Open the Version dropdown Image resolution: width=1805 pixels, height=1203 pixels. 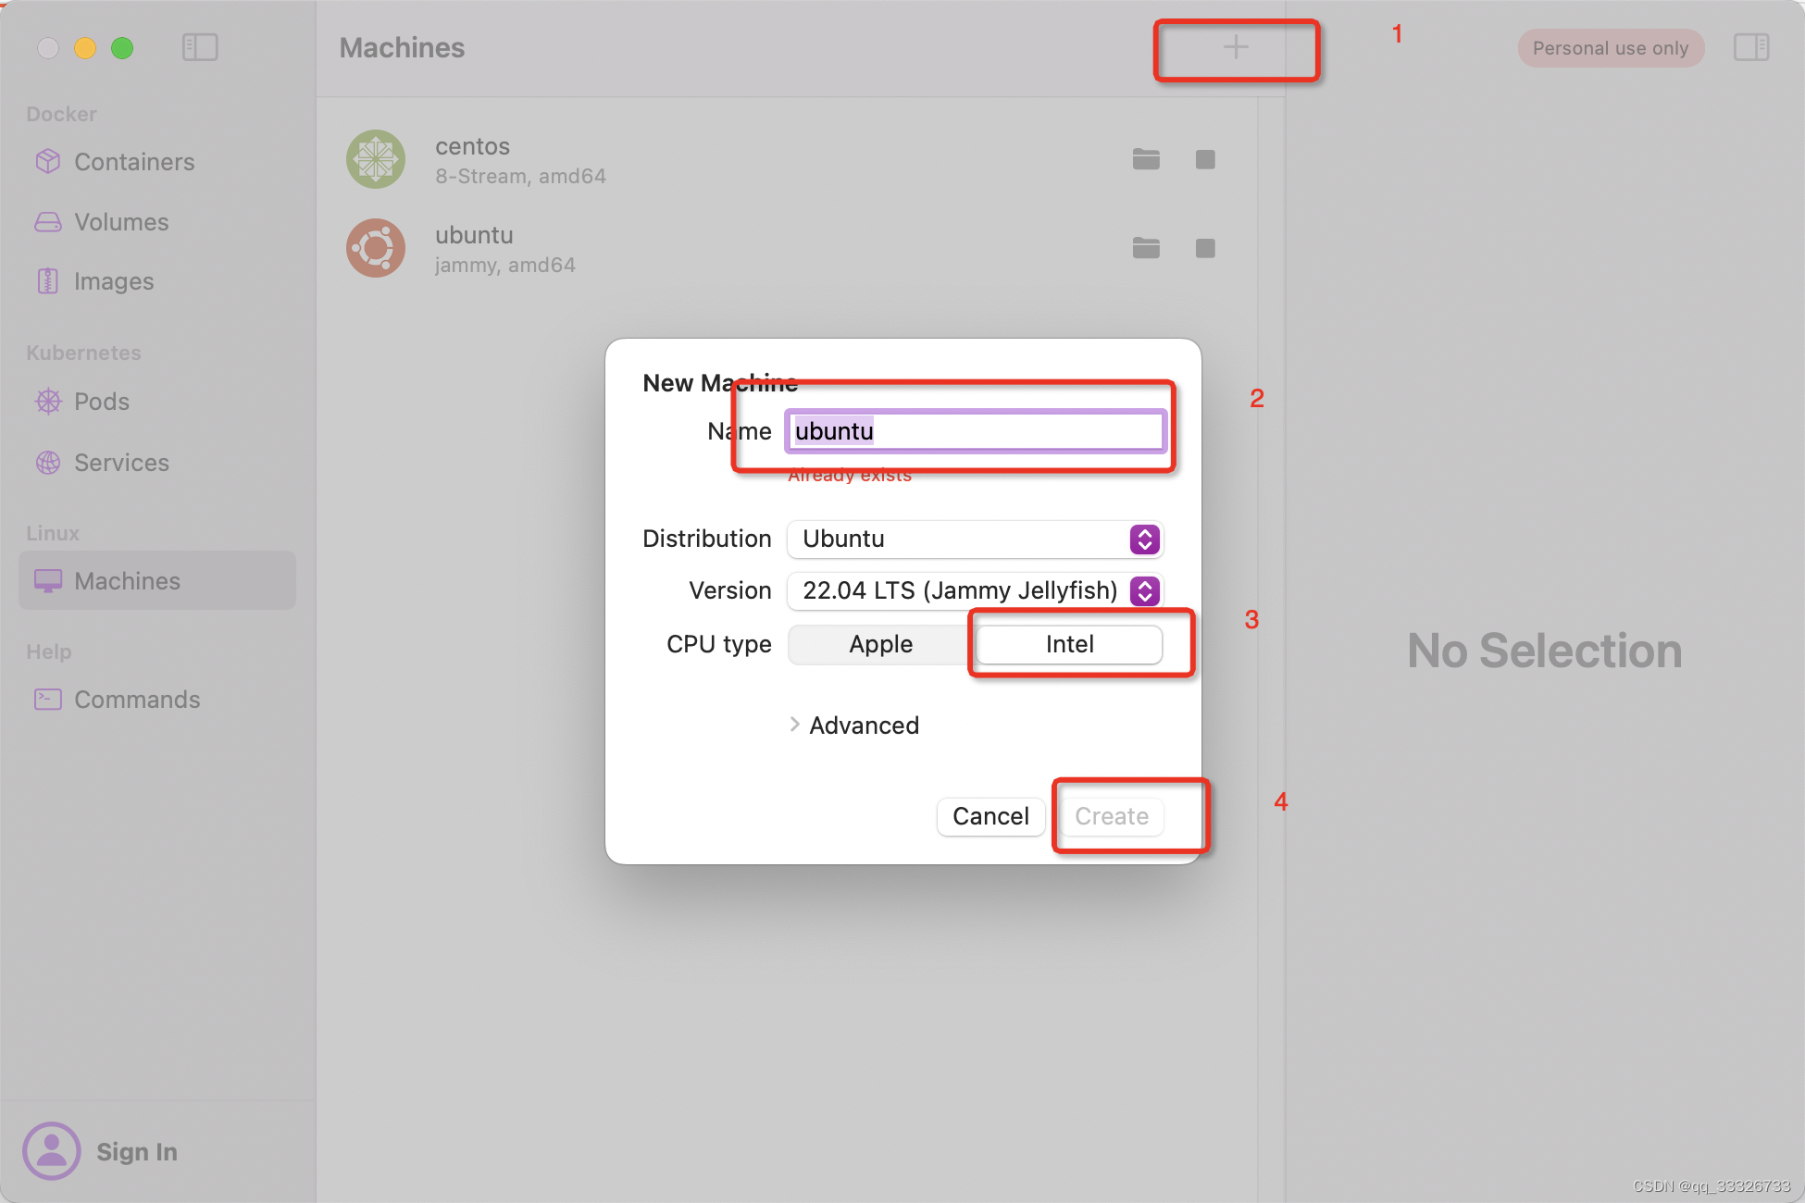coord(974,590)
